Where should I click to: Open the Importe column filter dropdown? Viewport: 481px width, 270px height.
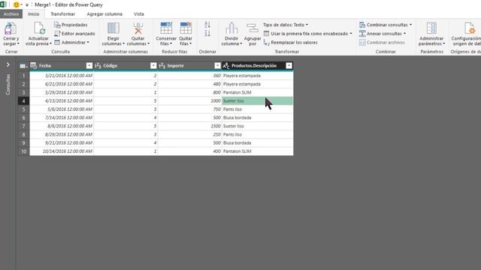click(x=217, y=65)
